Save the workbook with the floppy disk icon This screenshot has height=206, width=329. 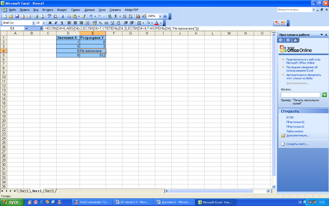tap(17, 16)
